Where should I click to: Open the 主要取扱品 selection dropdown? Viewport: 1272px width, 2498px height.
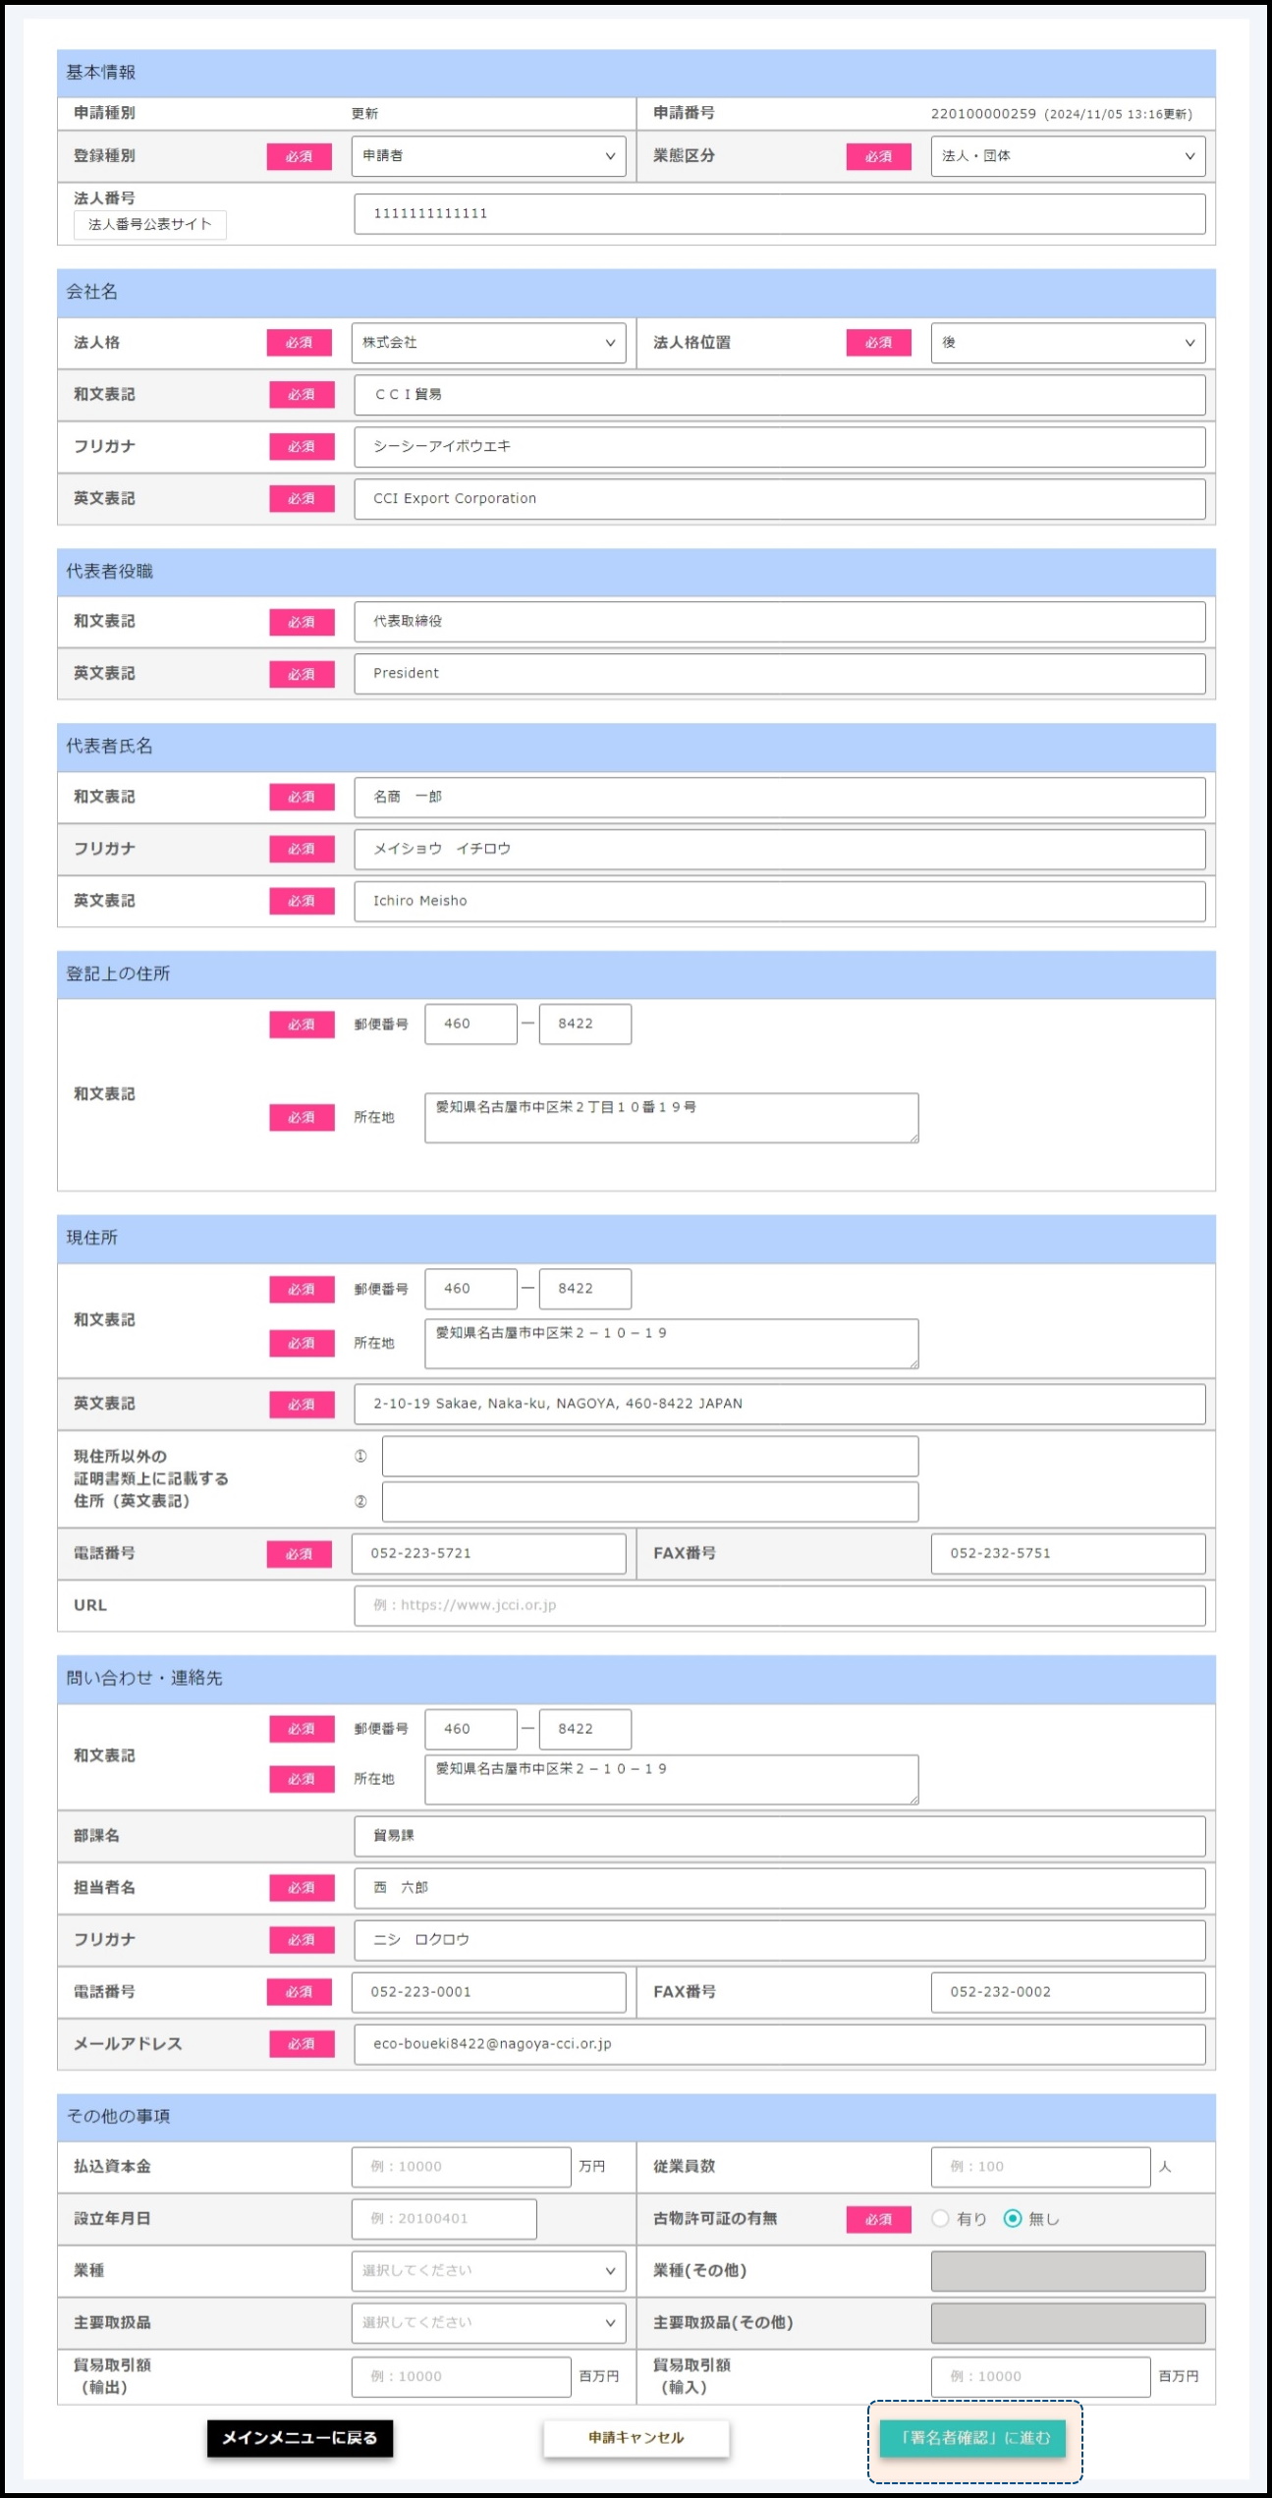pyautogui.click(x=488, y=2322)
